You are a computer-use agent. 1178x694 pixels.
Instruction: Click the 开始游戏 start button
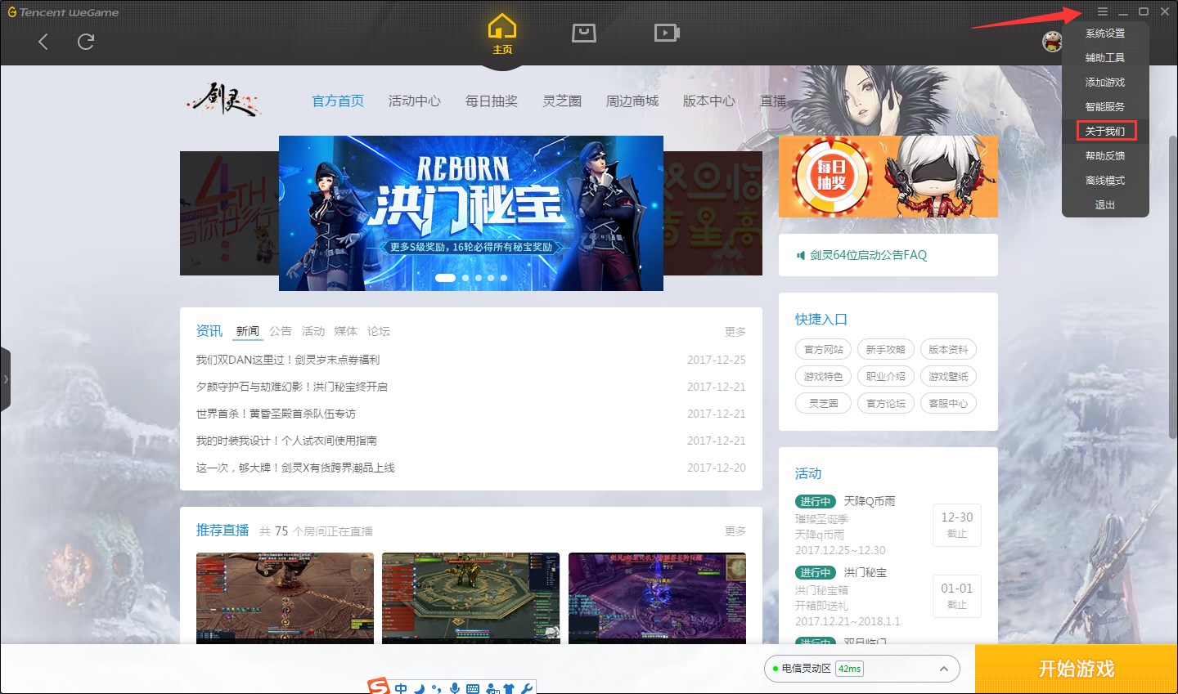pos(1077,669)
